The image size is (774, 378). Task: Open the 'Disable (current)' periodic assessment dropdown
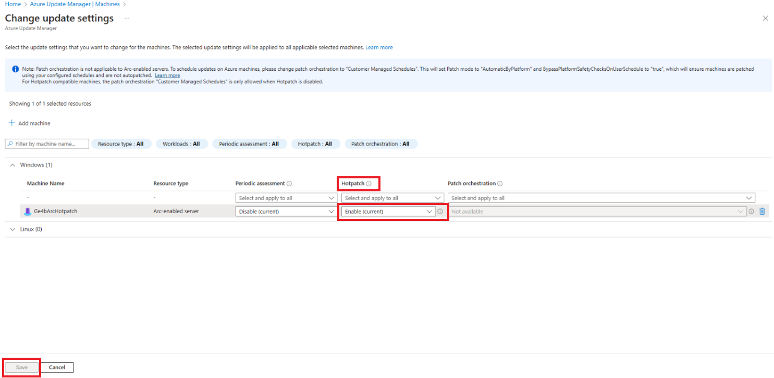pyautogui.click(x=287, y=212)
